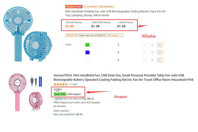Increase quantity for the white color
198x132 pixels.
159,60
